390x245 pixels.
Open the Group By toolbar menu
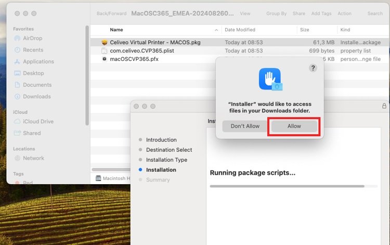[276, 14]
